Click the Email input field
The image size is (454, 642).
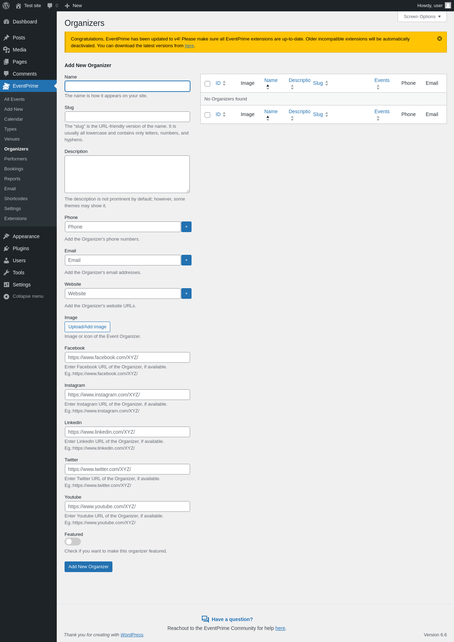123,260
